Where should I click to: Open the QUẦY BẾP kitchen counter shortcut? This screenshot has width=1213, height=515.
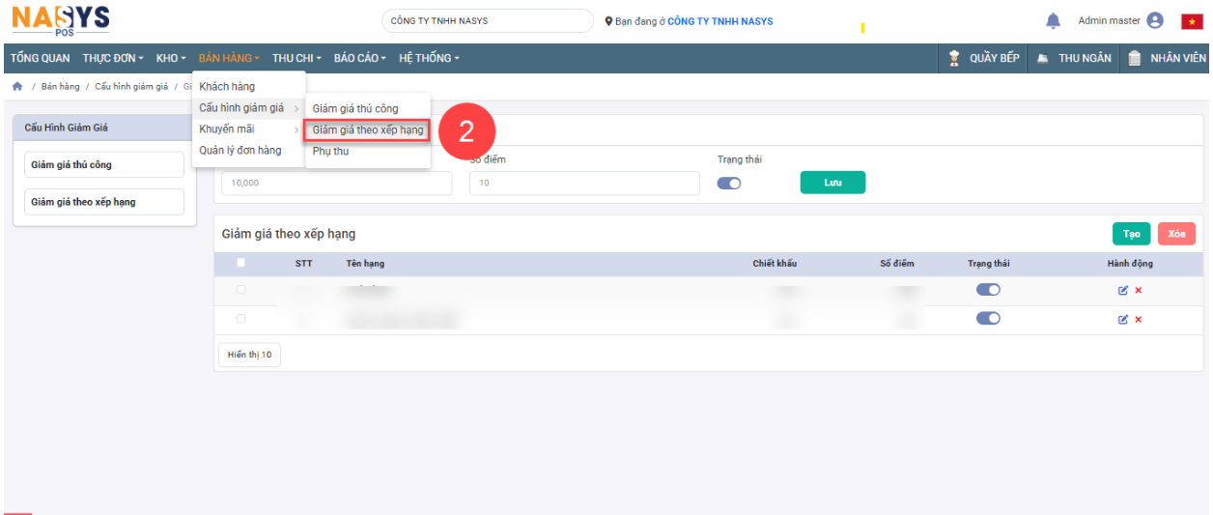984,58
